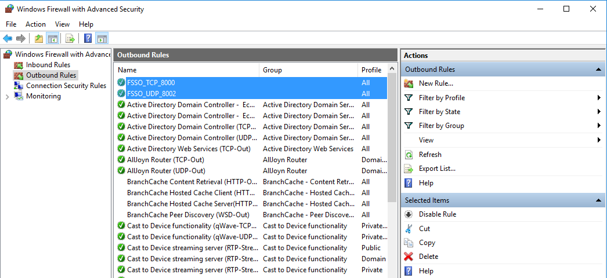Click the blue Help toolbar icon
Viewport: 607px width, 278px height.
pyautogui.click(x=88, y=39)
